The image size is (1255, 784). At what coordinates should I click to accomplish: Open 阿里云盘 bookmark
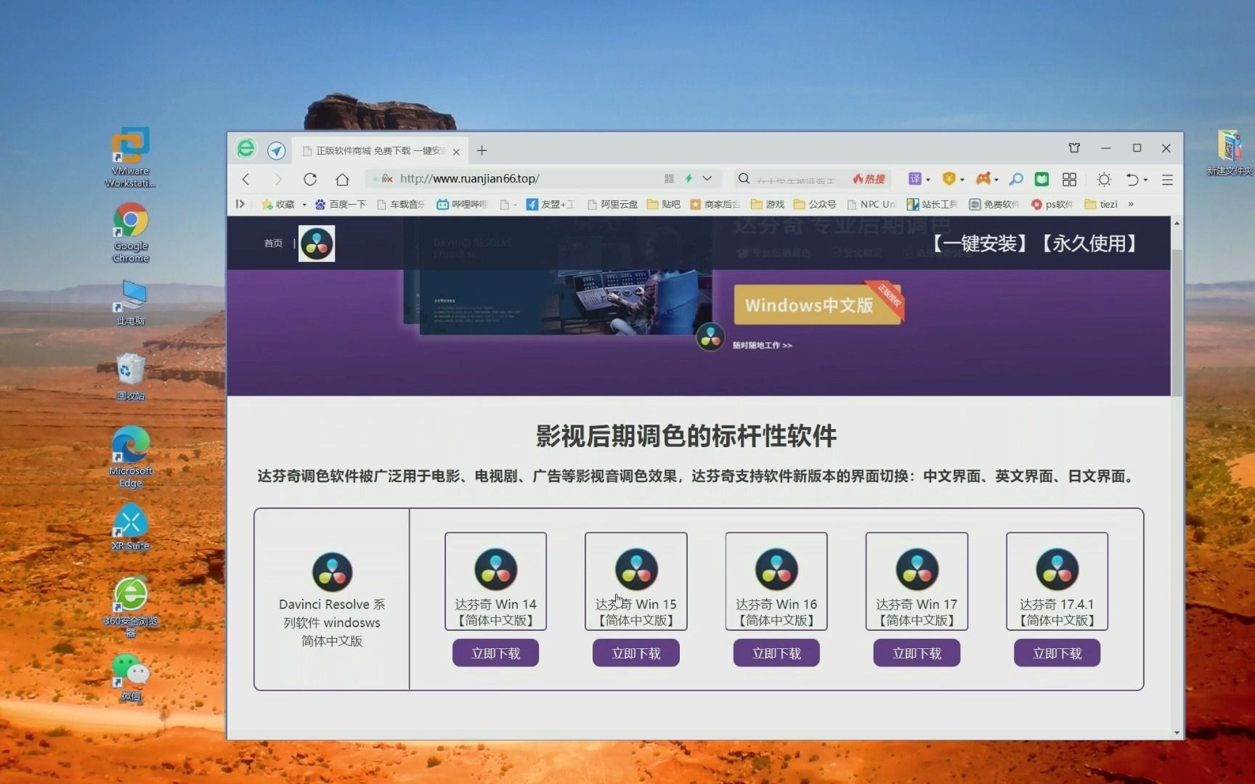pyautogui.click(x=612, y=205)
